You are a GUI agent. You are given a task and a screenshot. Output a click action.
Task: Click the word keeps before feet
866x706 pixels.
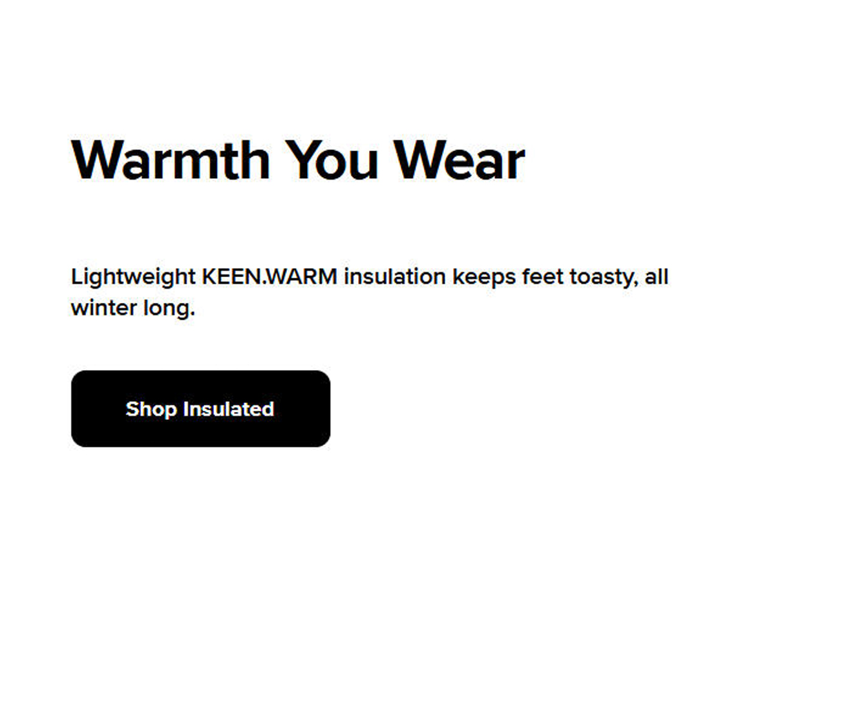click(x=484, y=276)
